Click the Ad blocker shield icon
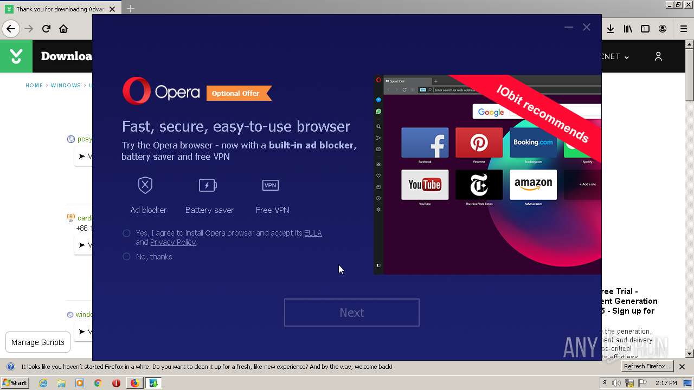The height and width of the screenshot is (390, 694). 145,185
